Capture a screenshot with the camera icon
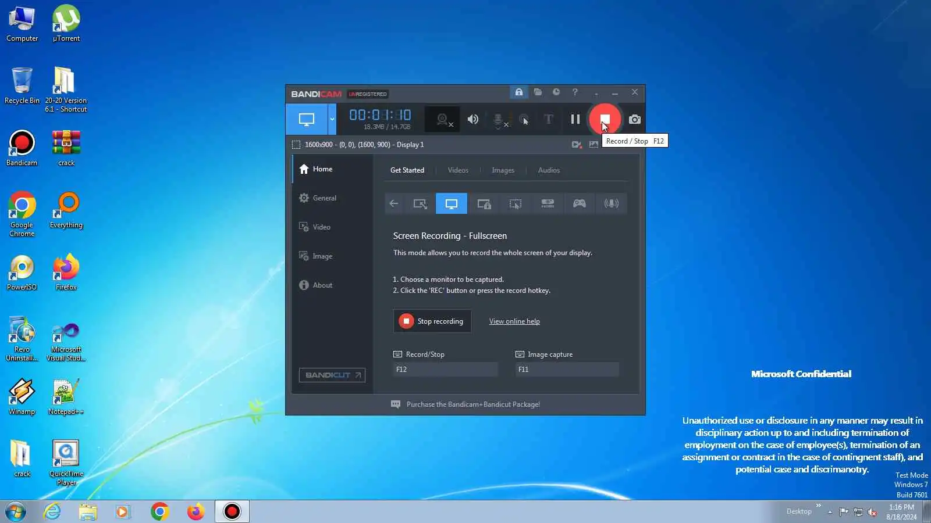This screenshot has height=523, width=931. tap(635, 119)
